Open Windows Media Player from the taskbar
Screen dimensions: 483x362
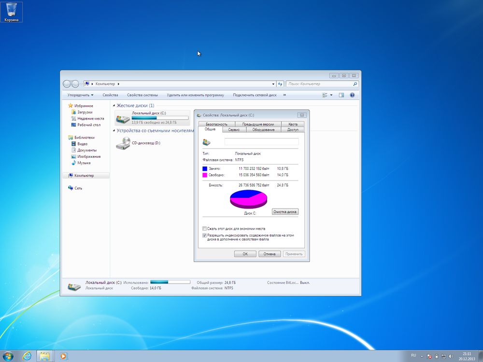pyautogui.click(x=63, y=356)
